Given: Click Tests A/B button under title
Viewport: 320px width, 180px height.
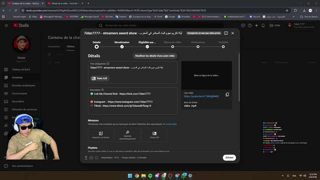Looking at the screenshot, I should click(x=99, y=78).
